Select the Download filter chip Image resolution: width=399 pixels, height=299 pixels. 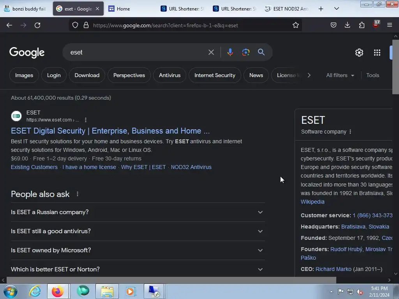87,75
